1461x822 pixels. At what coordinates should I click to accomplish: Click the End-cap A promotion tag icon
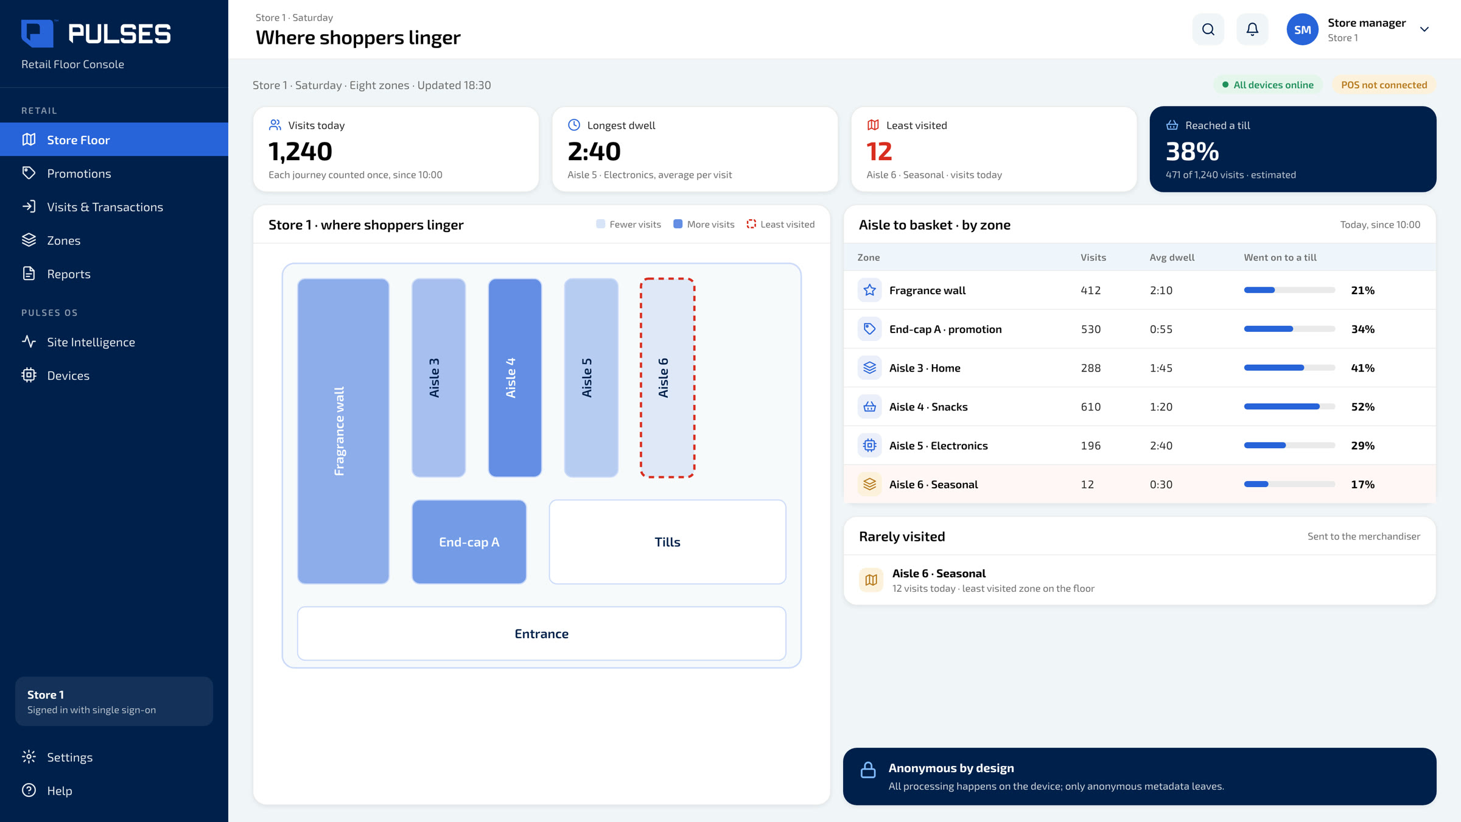[x=869, y=329]
